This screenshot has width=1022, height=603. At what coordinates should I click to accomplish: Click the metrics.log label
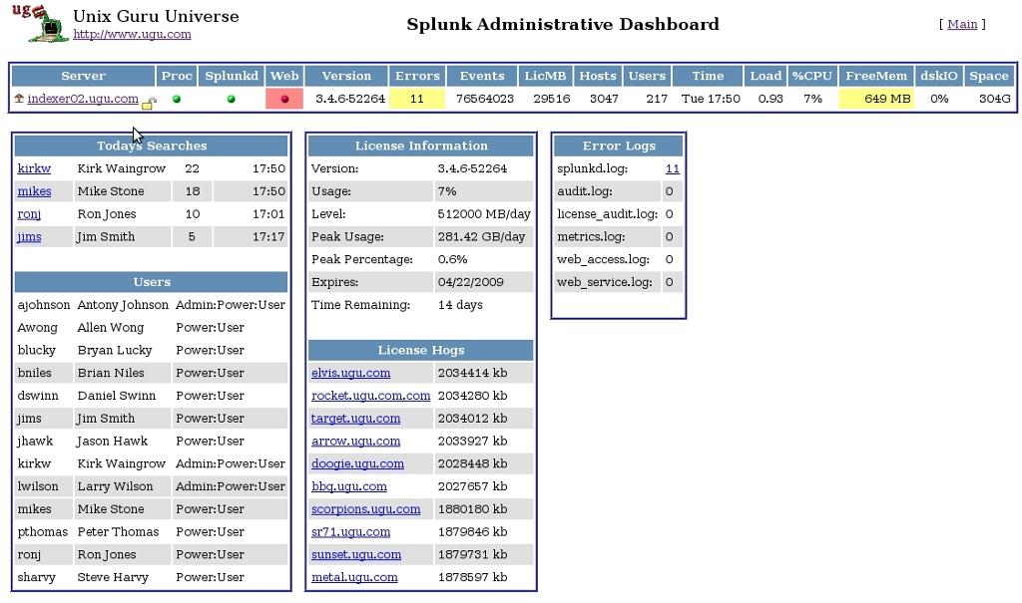(x=591, y=237)
